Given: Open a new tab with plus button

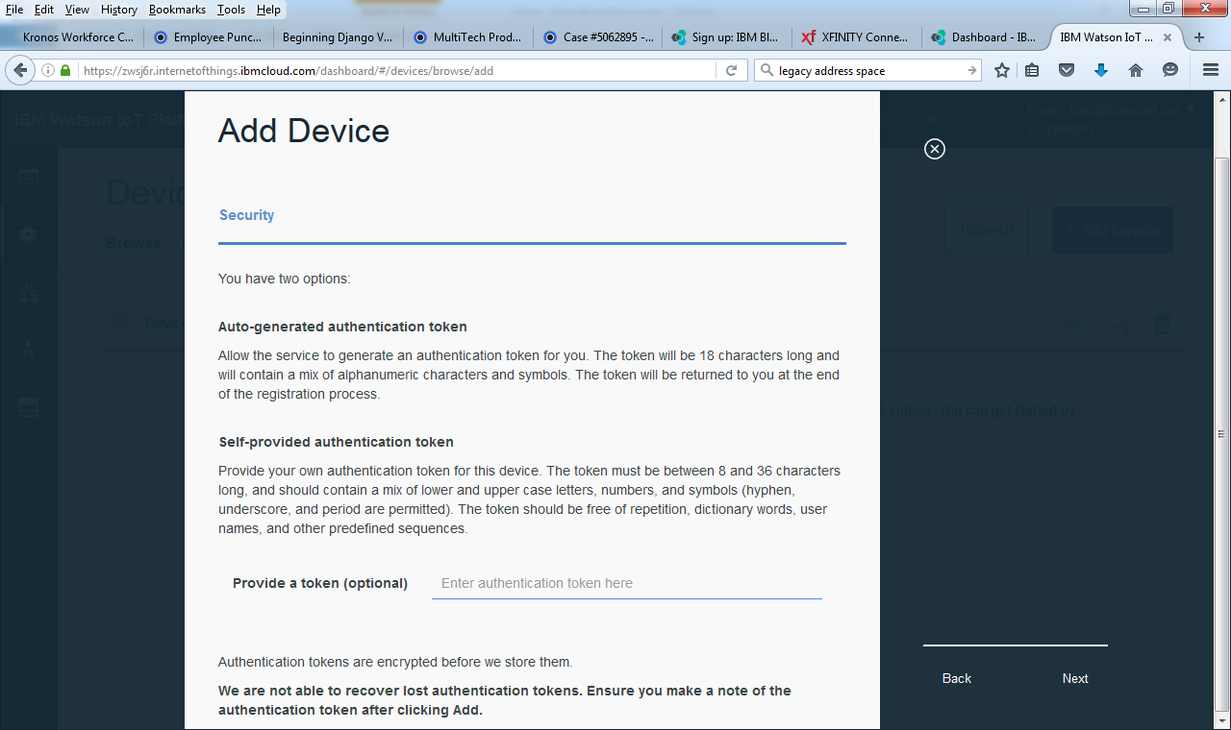Looking at the screenshot, I should coord(1198,37).
